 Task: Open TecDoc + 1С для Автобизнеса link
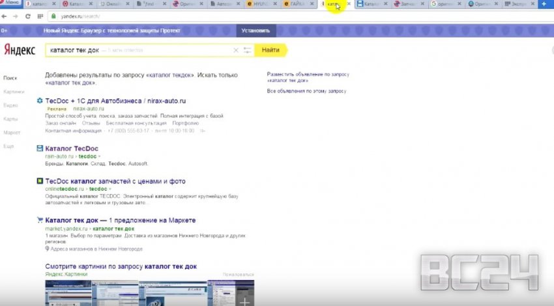click(x=115, y=101)
